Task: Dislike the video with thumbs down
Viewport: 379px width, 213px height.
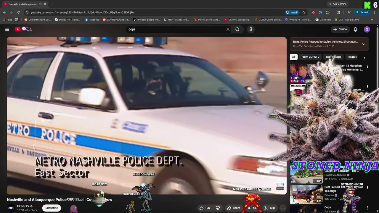Action: pyautogui.click(x=218, y=208)
